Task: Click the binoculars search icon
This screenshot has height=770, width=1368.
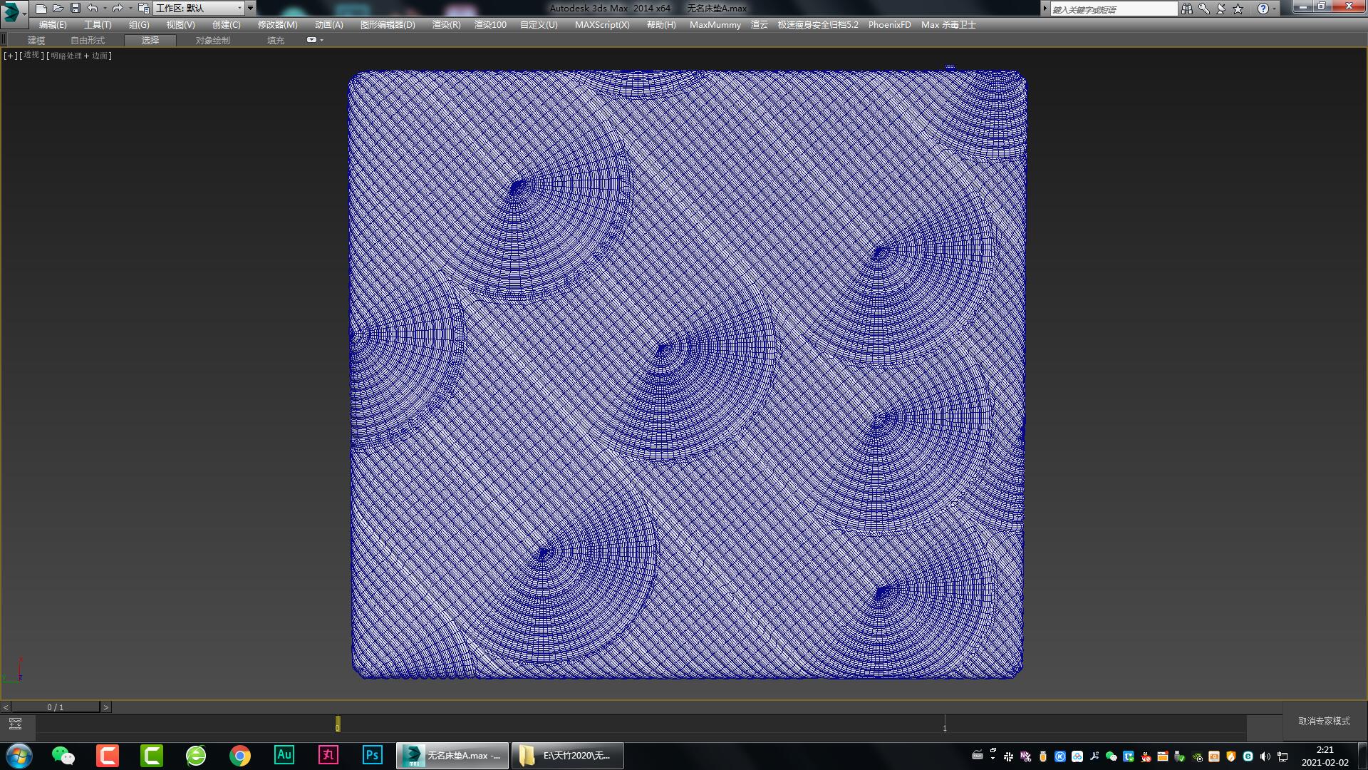Action: point(1186,9)
